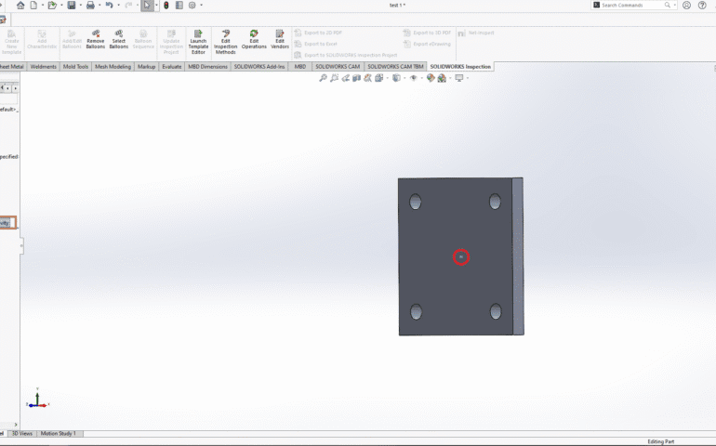Select the plate's narrow right side face
The height and width of the screenshot is (446, 716).
(518, 256)
